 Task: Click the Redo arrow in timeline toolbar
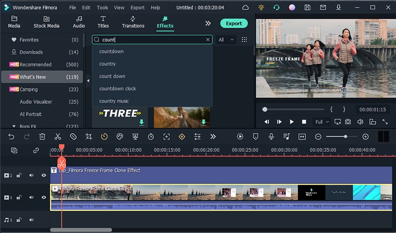coord(27,137)
